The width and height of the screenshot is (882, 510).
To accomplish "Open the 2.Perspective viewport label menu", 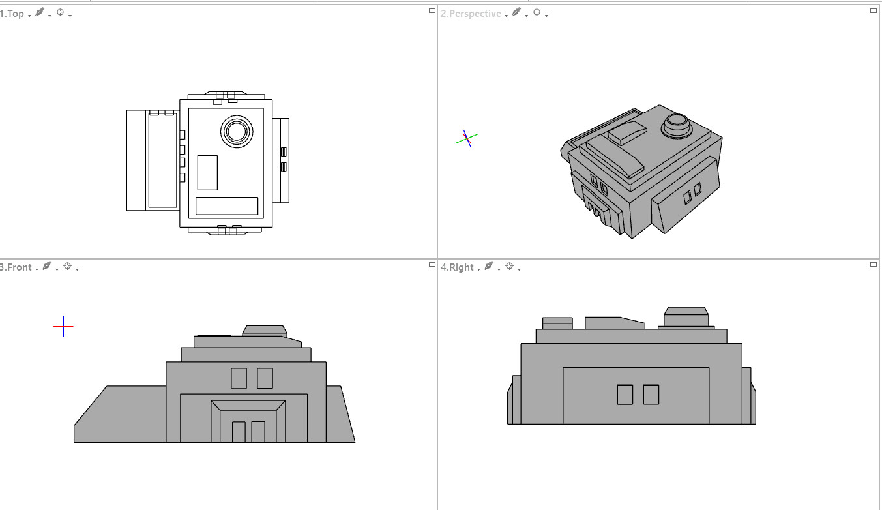I will click(471, 14).
